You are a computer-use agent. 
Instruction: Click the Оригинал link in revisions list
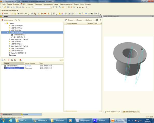point(28,66)
